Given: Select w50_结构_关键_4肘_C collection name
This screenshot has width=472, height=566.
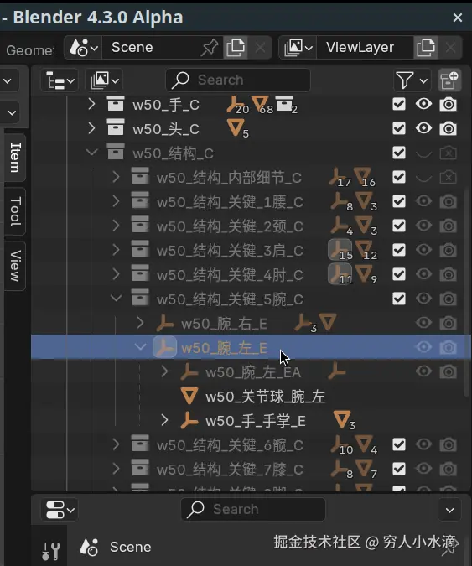Looking at the screenshot, I should click(230, 275).
